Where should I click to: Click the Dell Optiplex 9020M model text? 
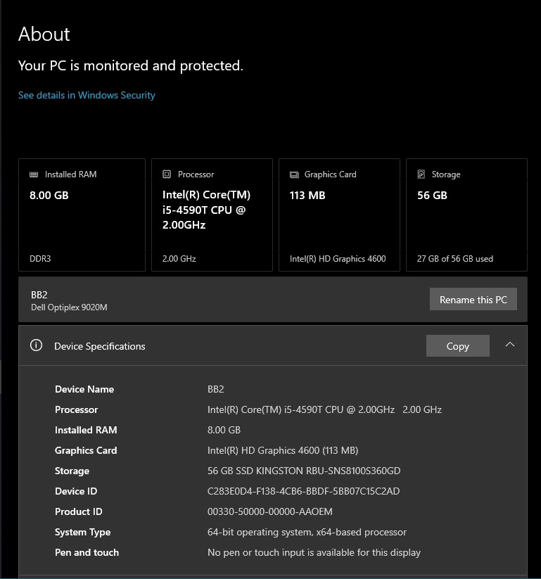click(x=69, y=307)
